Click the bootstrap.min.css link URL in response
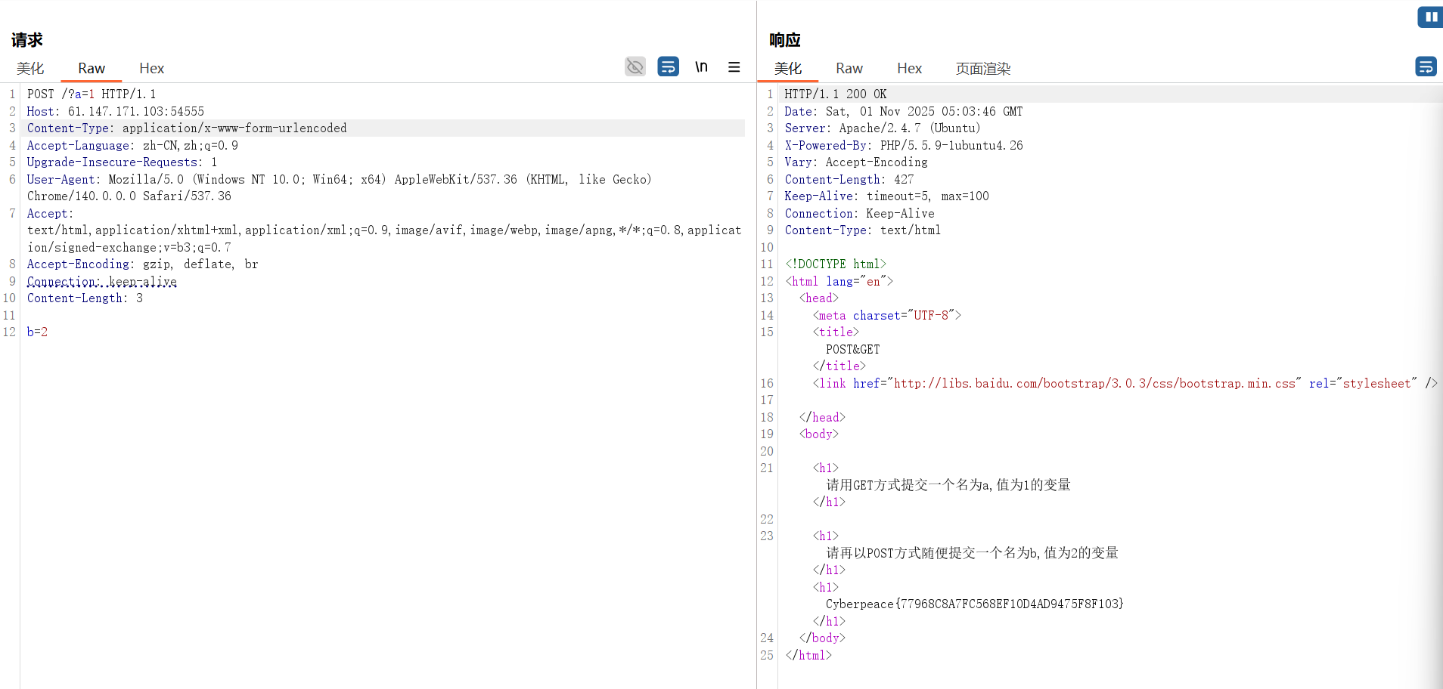 click(1094, 384)
